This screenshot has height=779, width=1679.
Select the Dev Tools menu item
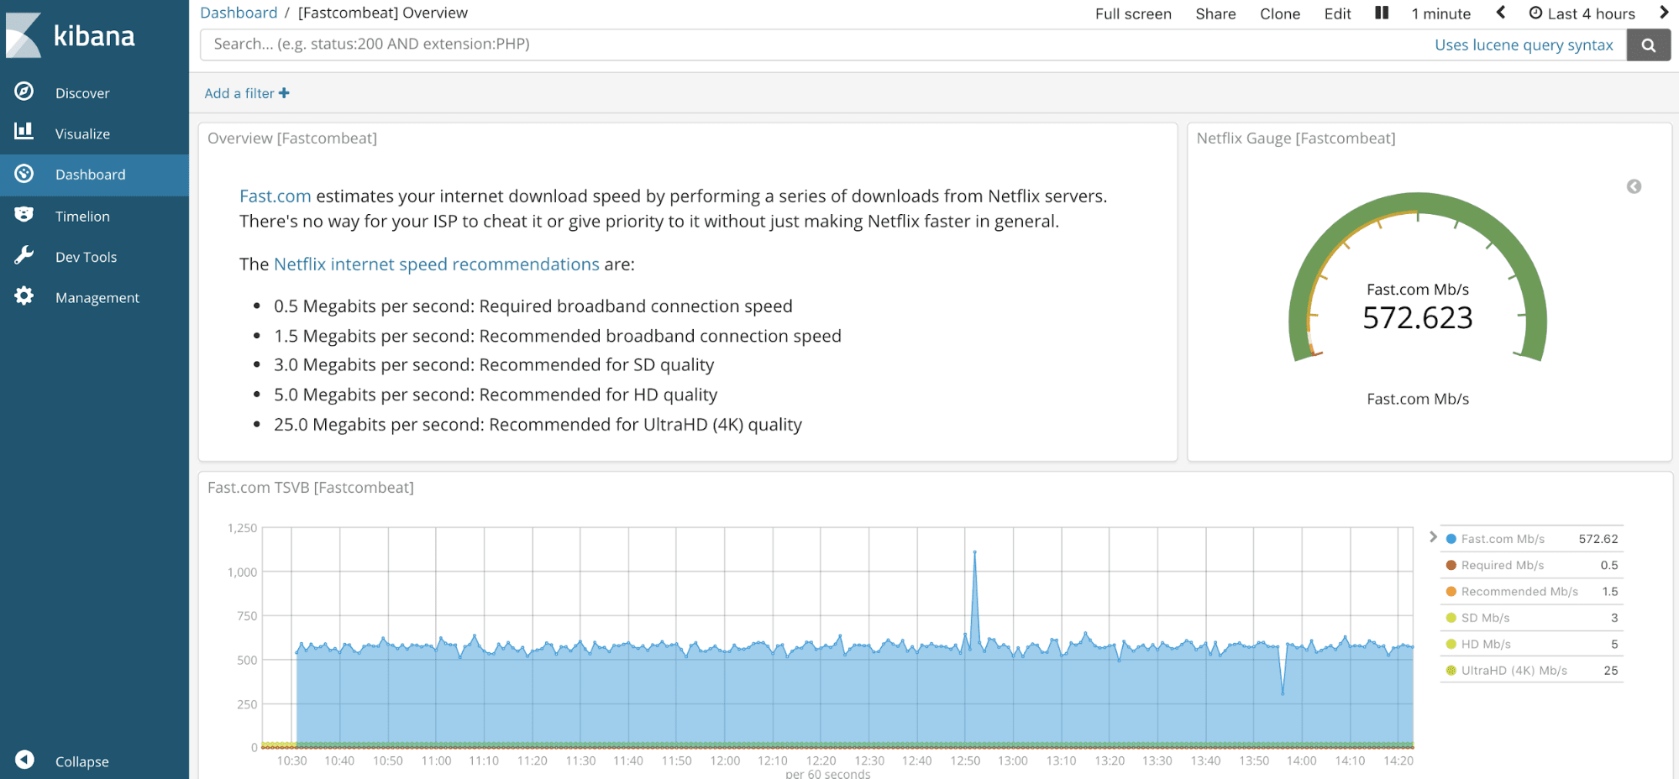tap(86, 257)
